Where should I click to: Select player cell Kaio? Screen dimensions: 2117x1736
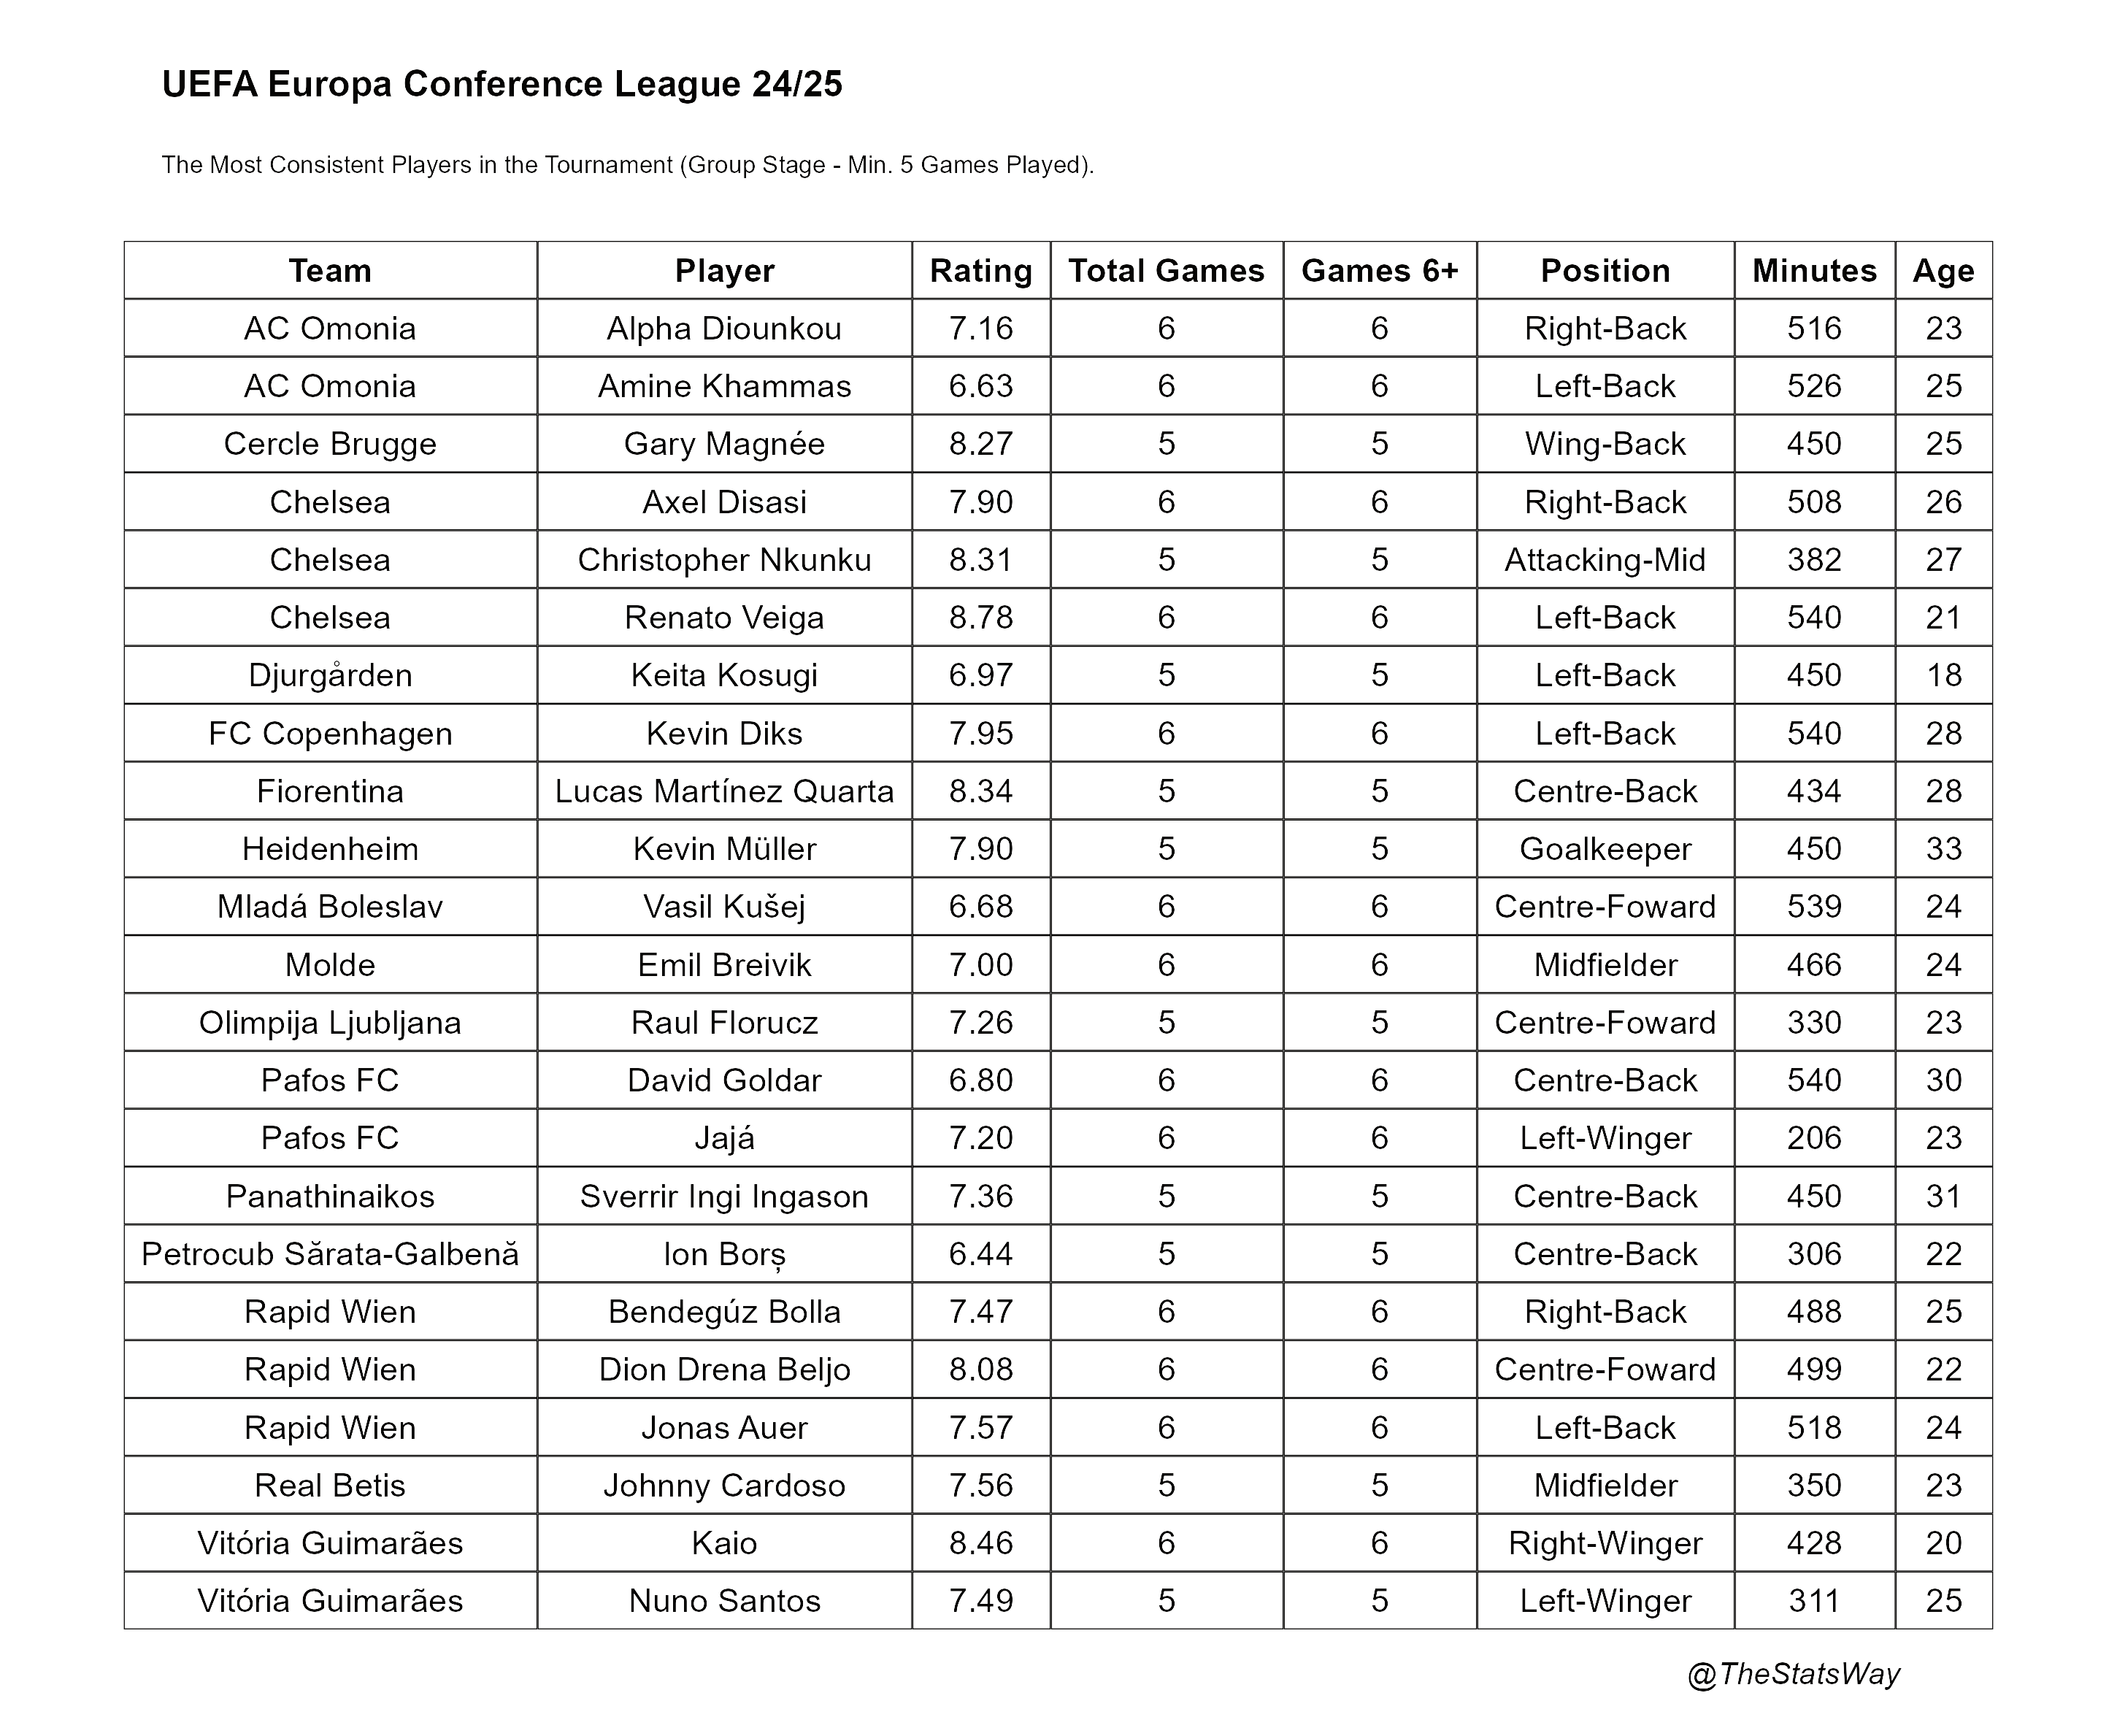(724, 1544)
